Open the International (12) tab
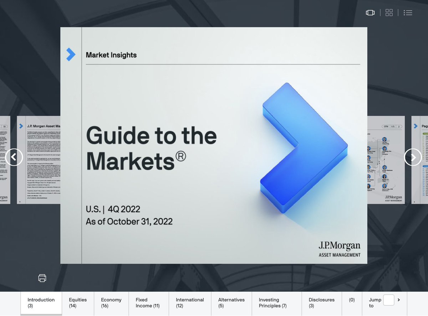This screenshot has height=316, width=428. [190, 303]
